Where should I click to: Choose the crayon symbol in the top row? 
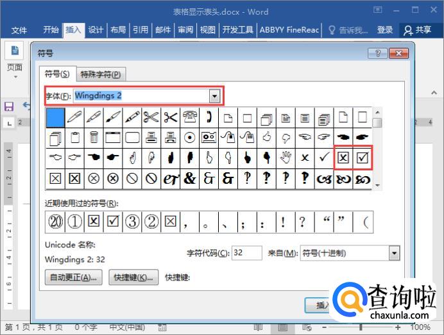[132, 117]
